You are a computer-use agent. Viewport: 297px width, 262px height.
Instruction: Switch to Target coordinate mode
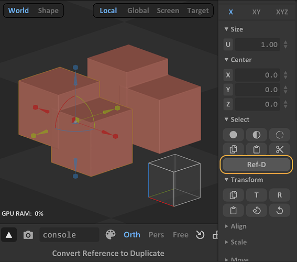coord(198,10)
